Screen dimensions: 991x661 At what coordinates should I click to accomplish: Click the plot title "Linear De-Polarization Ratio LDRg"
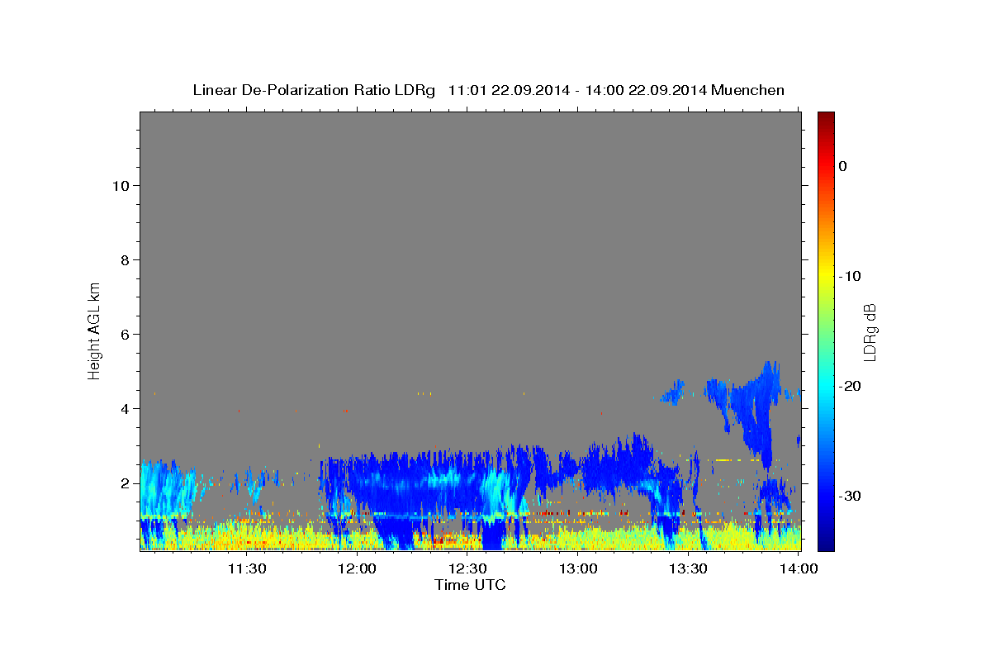tap(313, 90)
